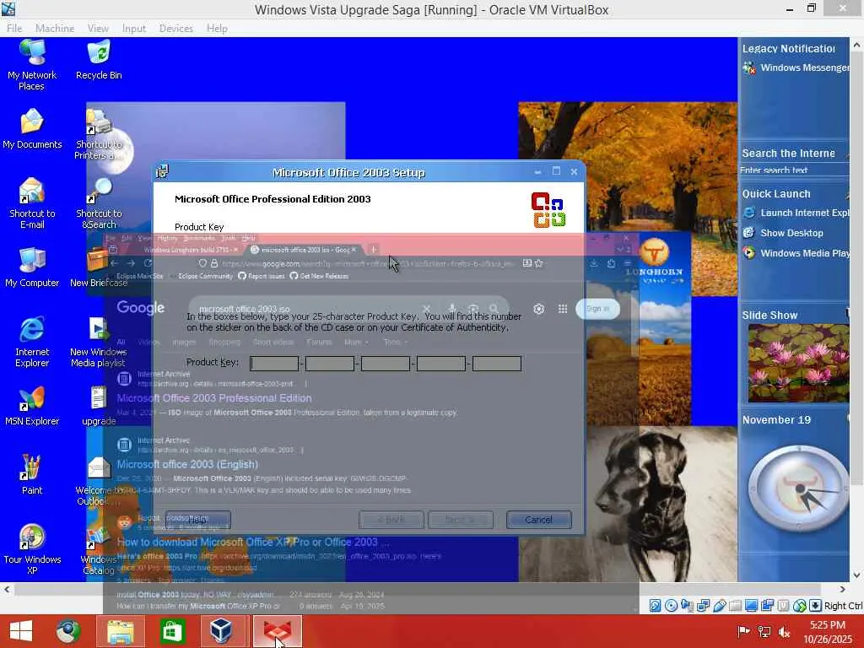
Task: Click the VirtualBox network adapter status icon
Action: point(703,606)
